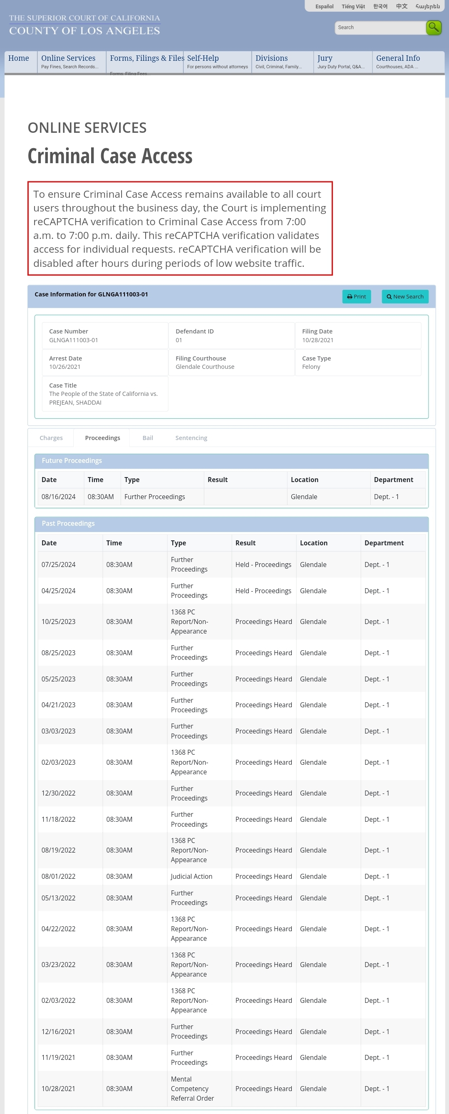
Task: Click the filing date 10/28/2021
Action: pyautogui.click(x=318, y=341)
